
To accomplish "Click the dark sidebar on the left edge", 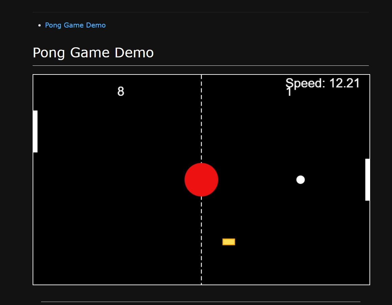I will pos(15,151).
